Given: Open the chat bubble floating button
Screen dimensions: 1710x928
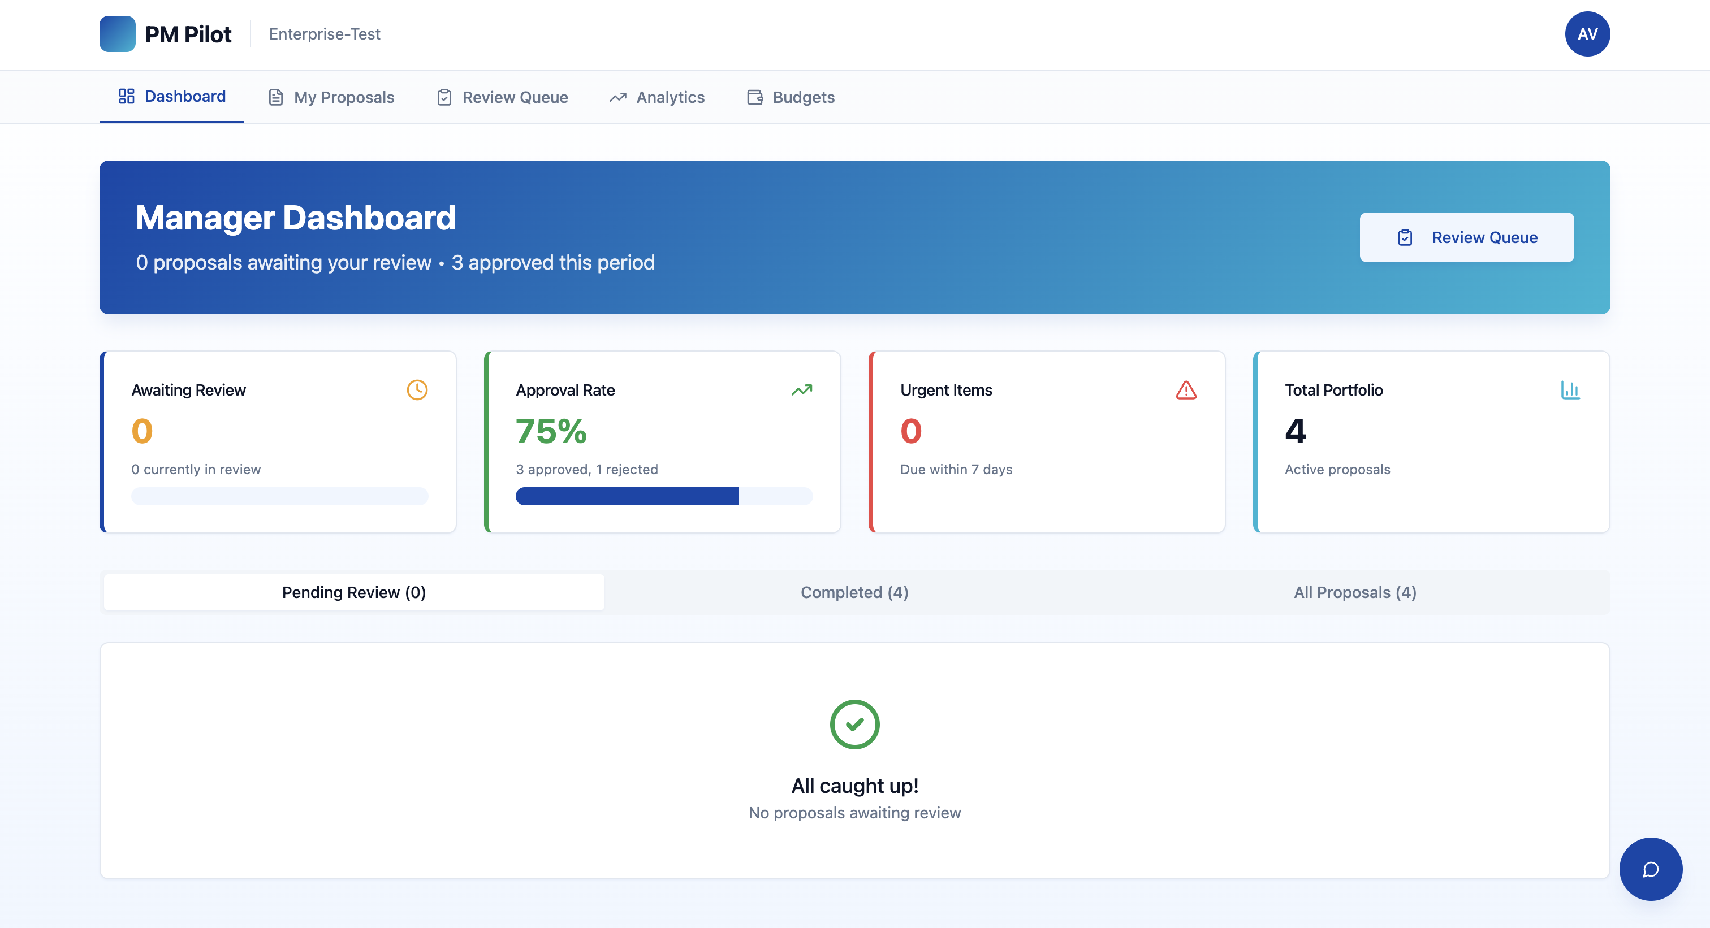Looking at the screenshot, I should coord(1650,869).
